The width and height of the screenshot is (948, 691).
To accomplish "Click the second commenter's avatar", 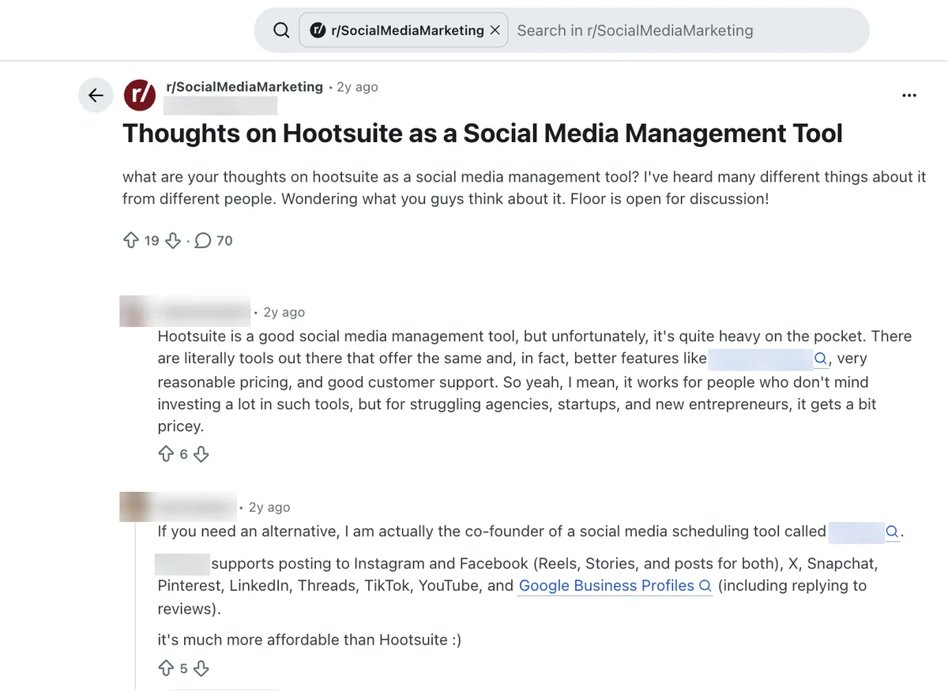I will point(134,506).
